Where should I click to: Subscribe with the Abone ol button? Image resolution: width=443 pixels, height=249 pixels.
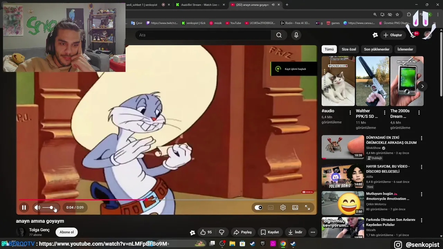point(67,232)
